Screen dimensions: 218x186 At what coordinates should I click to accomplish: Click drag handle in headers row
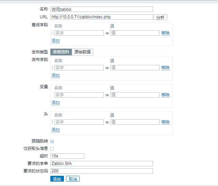52,122
